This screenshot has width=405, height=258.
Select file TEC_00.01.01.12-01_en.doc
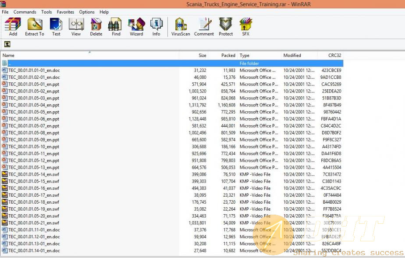(172, 237)
